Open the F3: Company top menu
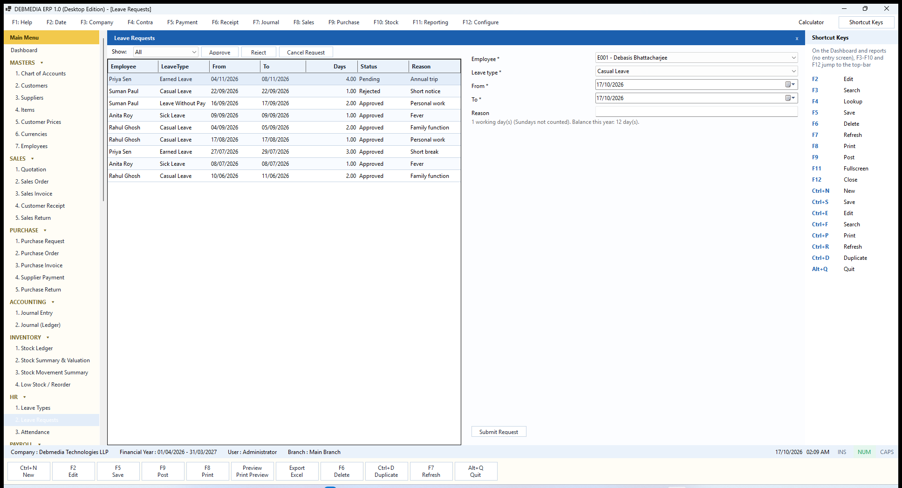The width and height of the screenshot is (902, 488). coord(97,22)
